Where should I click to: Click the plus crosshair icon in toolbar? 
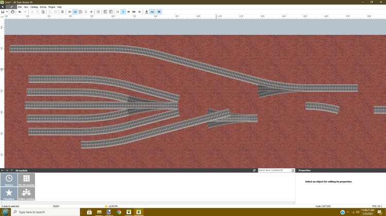tap(91, 12)
